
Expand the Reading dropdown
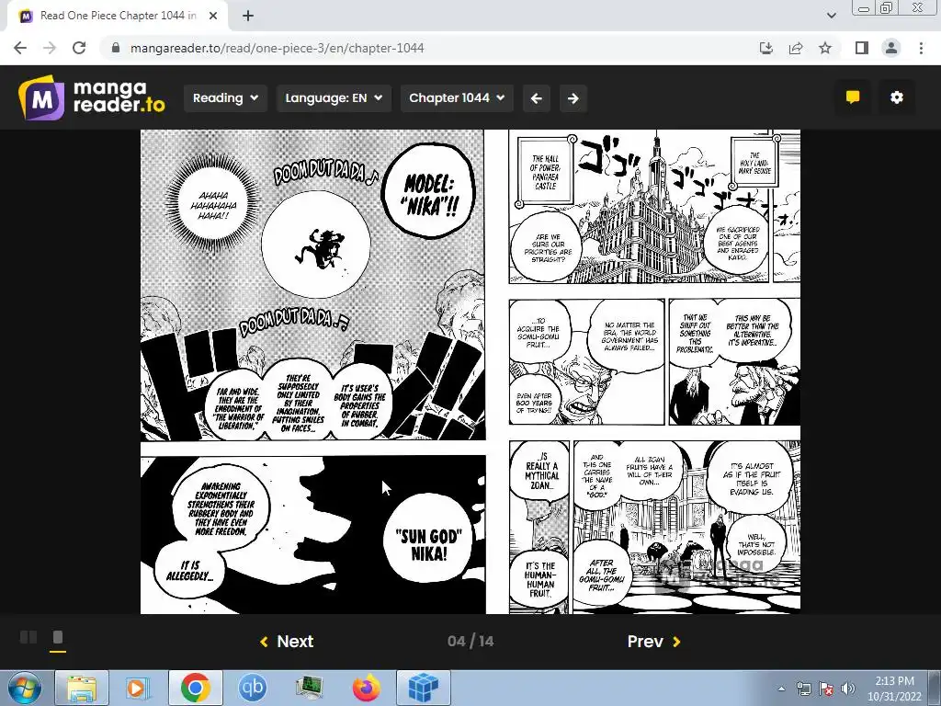[225, 97]
